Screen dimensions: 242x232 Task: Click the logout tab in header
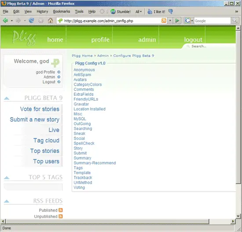click(x=193, y=40)
